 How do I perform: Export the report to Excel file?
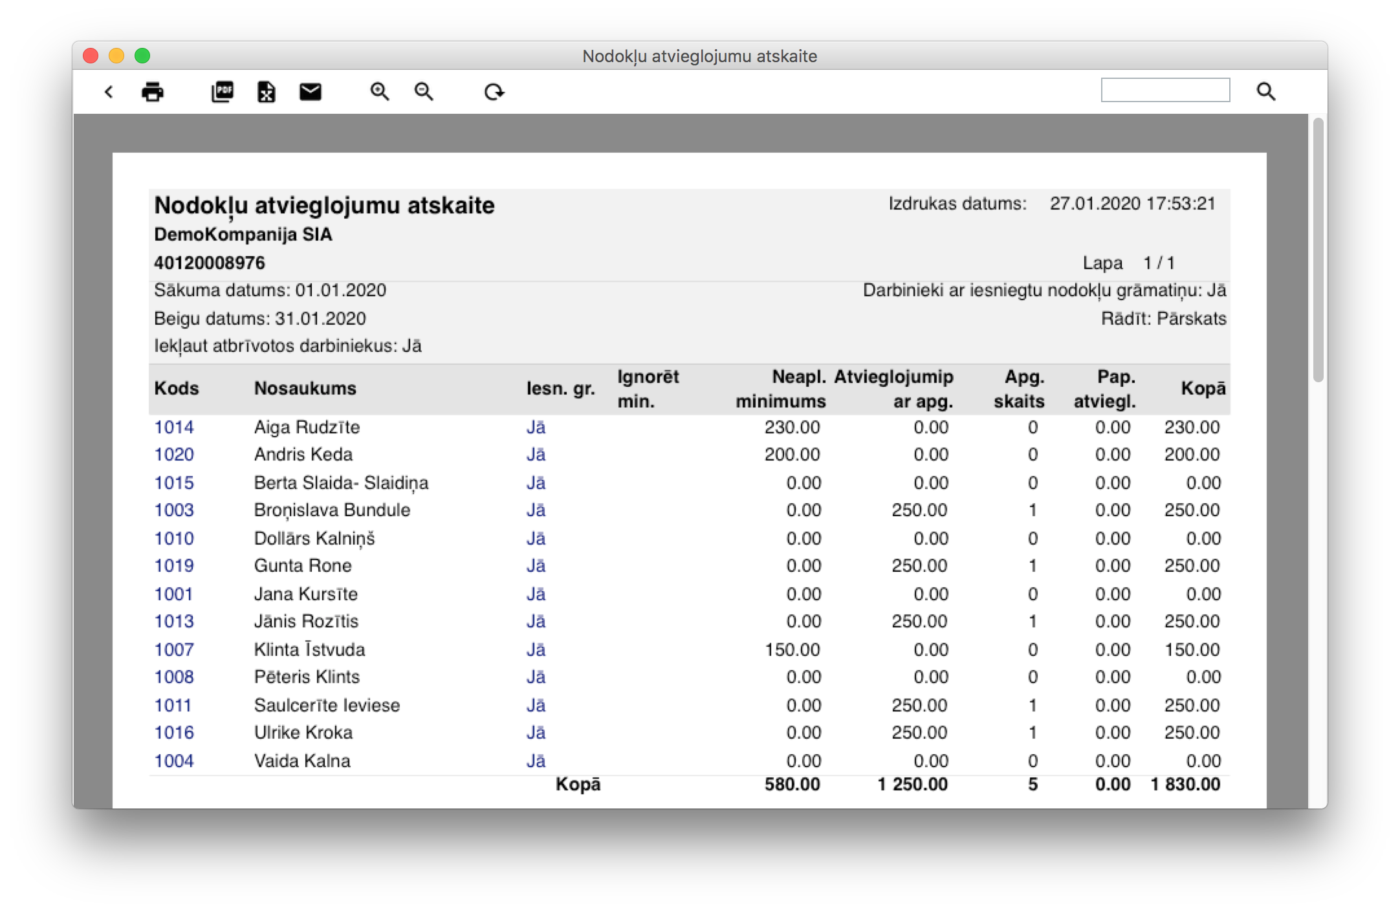tap(266, 92)
